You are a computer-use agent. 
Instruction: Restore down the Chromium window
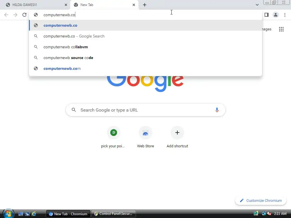coord(274,3)
